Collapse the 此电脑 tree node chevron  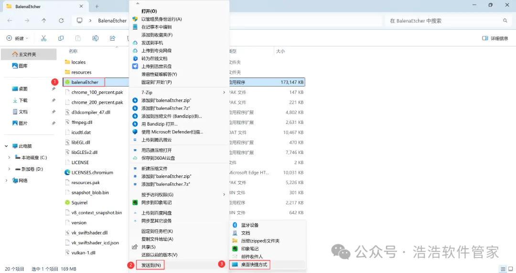pos(6,146)
